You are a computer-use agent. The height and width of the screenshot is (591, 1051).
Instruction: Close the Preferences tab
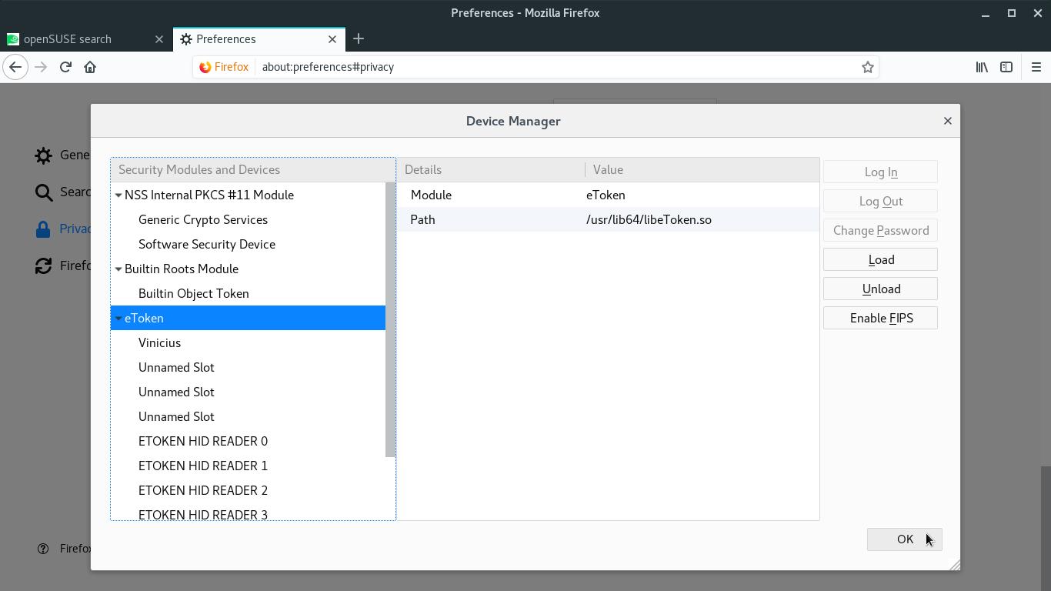[332, 39]
